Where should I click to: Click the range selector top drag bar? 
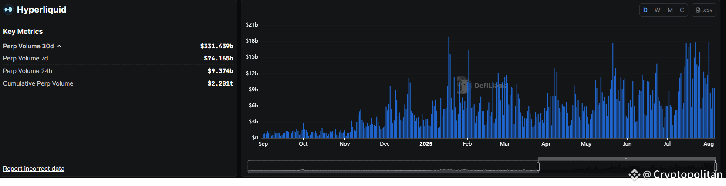[627, 159]
